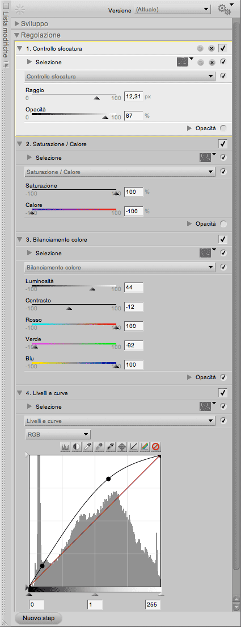Click the add anchor point crosshair icon

click(122, 446)
